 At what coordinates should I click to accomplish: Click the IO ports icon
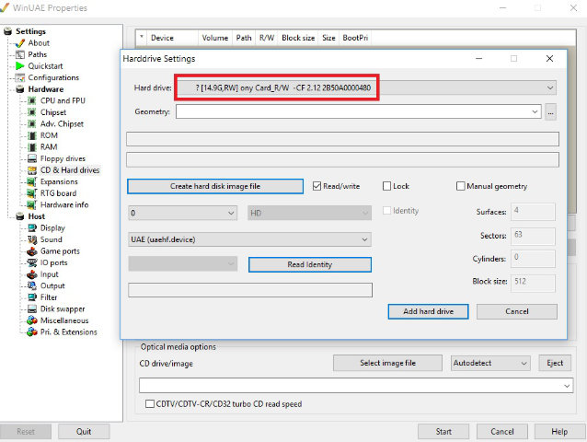tap(32, 263)
